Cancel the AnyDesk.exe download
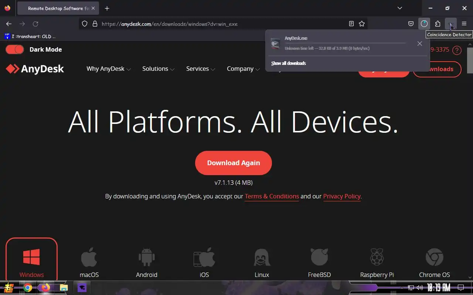Image resolution: width=473 pixels, height=295 pixels. [419, 44]
